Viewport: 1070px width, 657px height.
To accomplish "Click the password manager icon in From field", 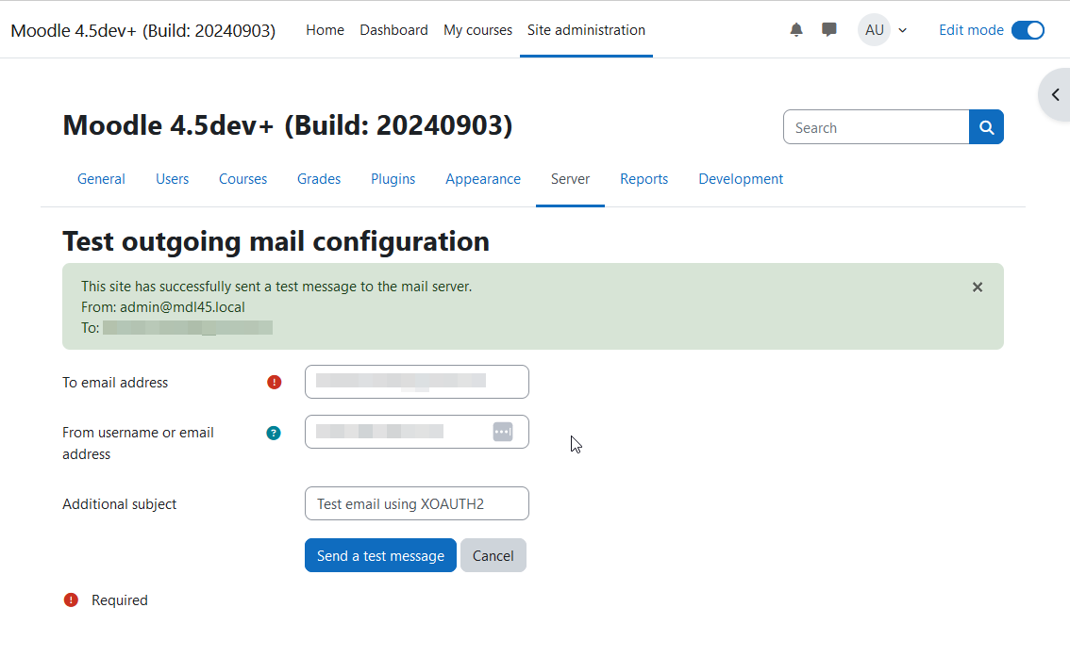I will (x=503, y=432).
